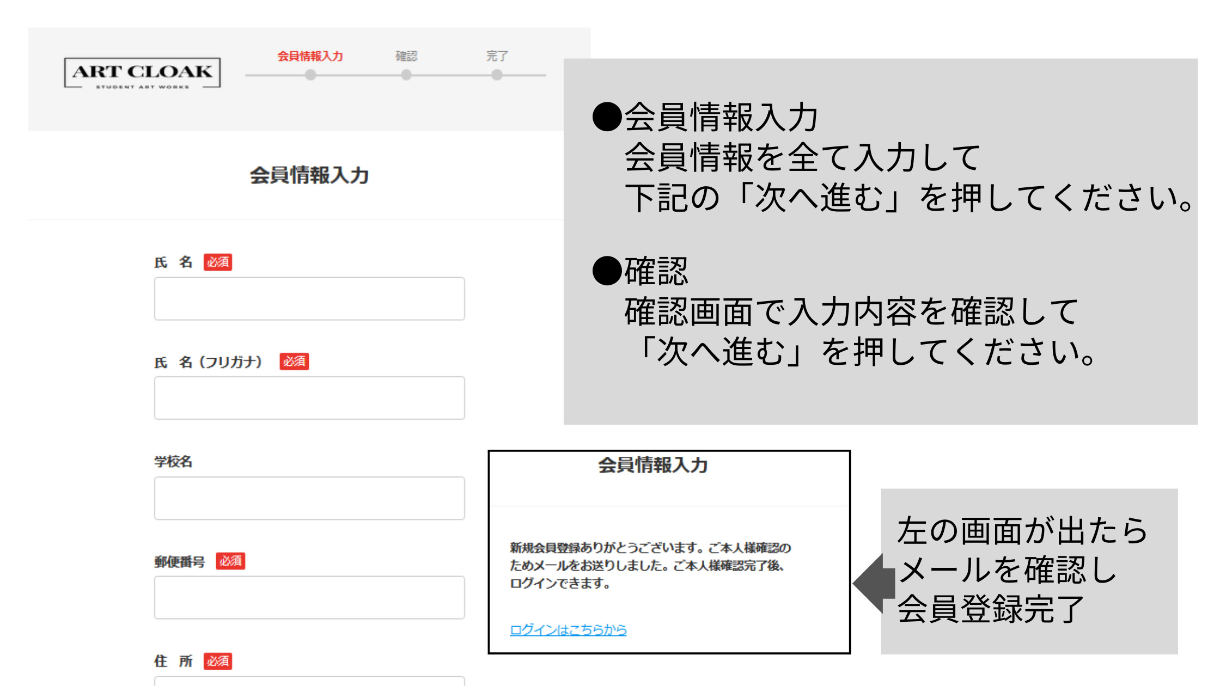Select the 完了 step label
Screen dimensions: 1220x686
point(497,56)
